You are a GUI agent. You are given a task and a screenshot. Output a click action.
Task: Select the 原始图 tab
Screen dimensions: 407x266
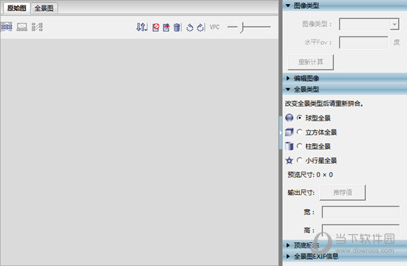pyautogui.click(x=16, y=8)
